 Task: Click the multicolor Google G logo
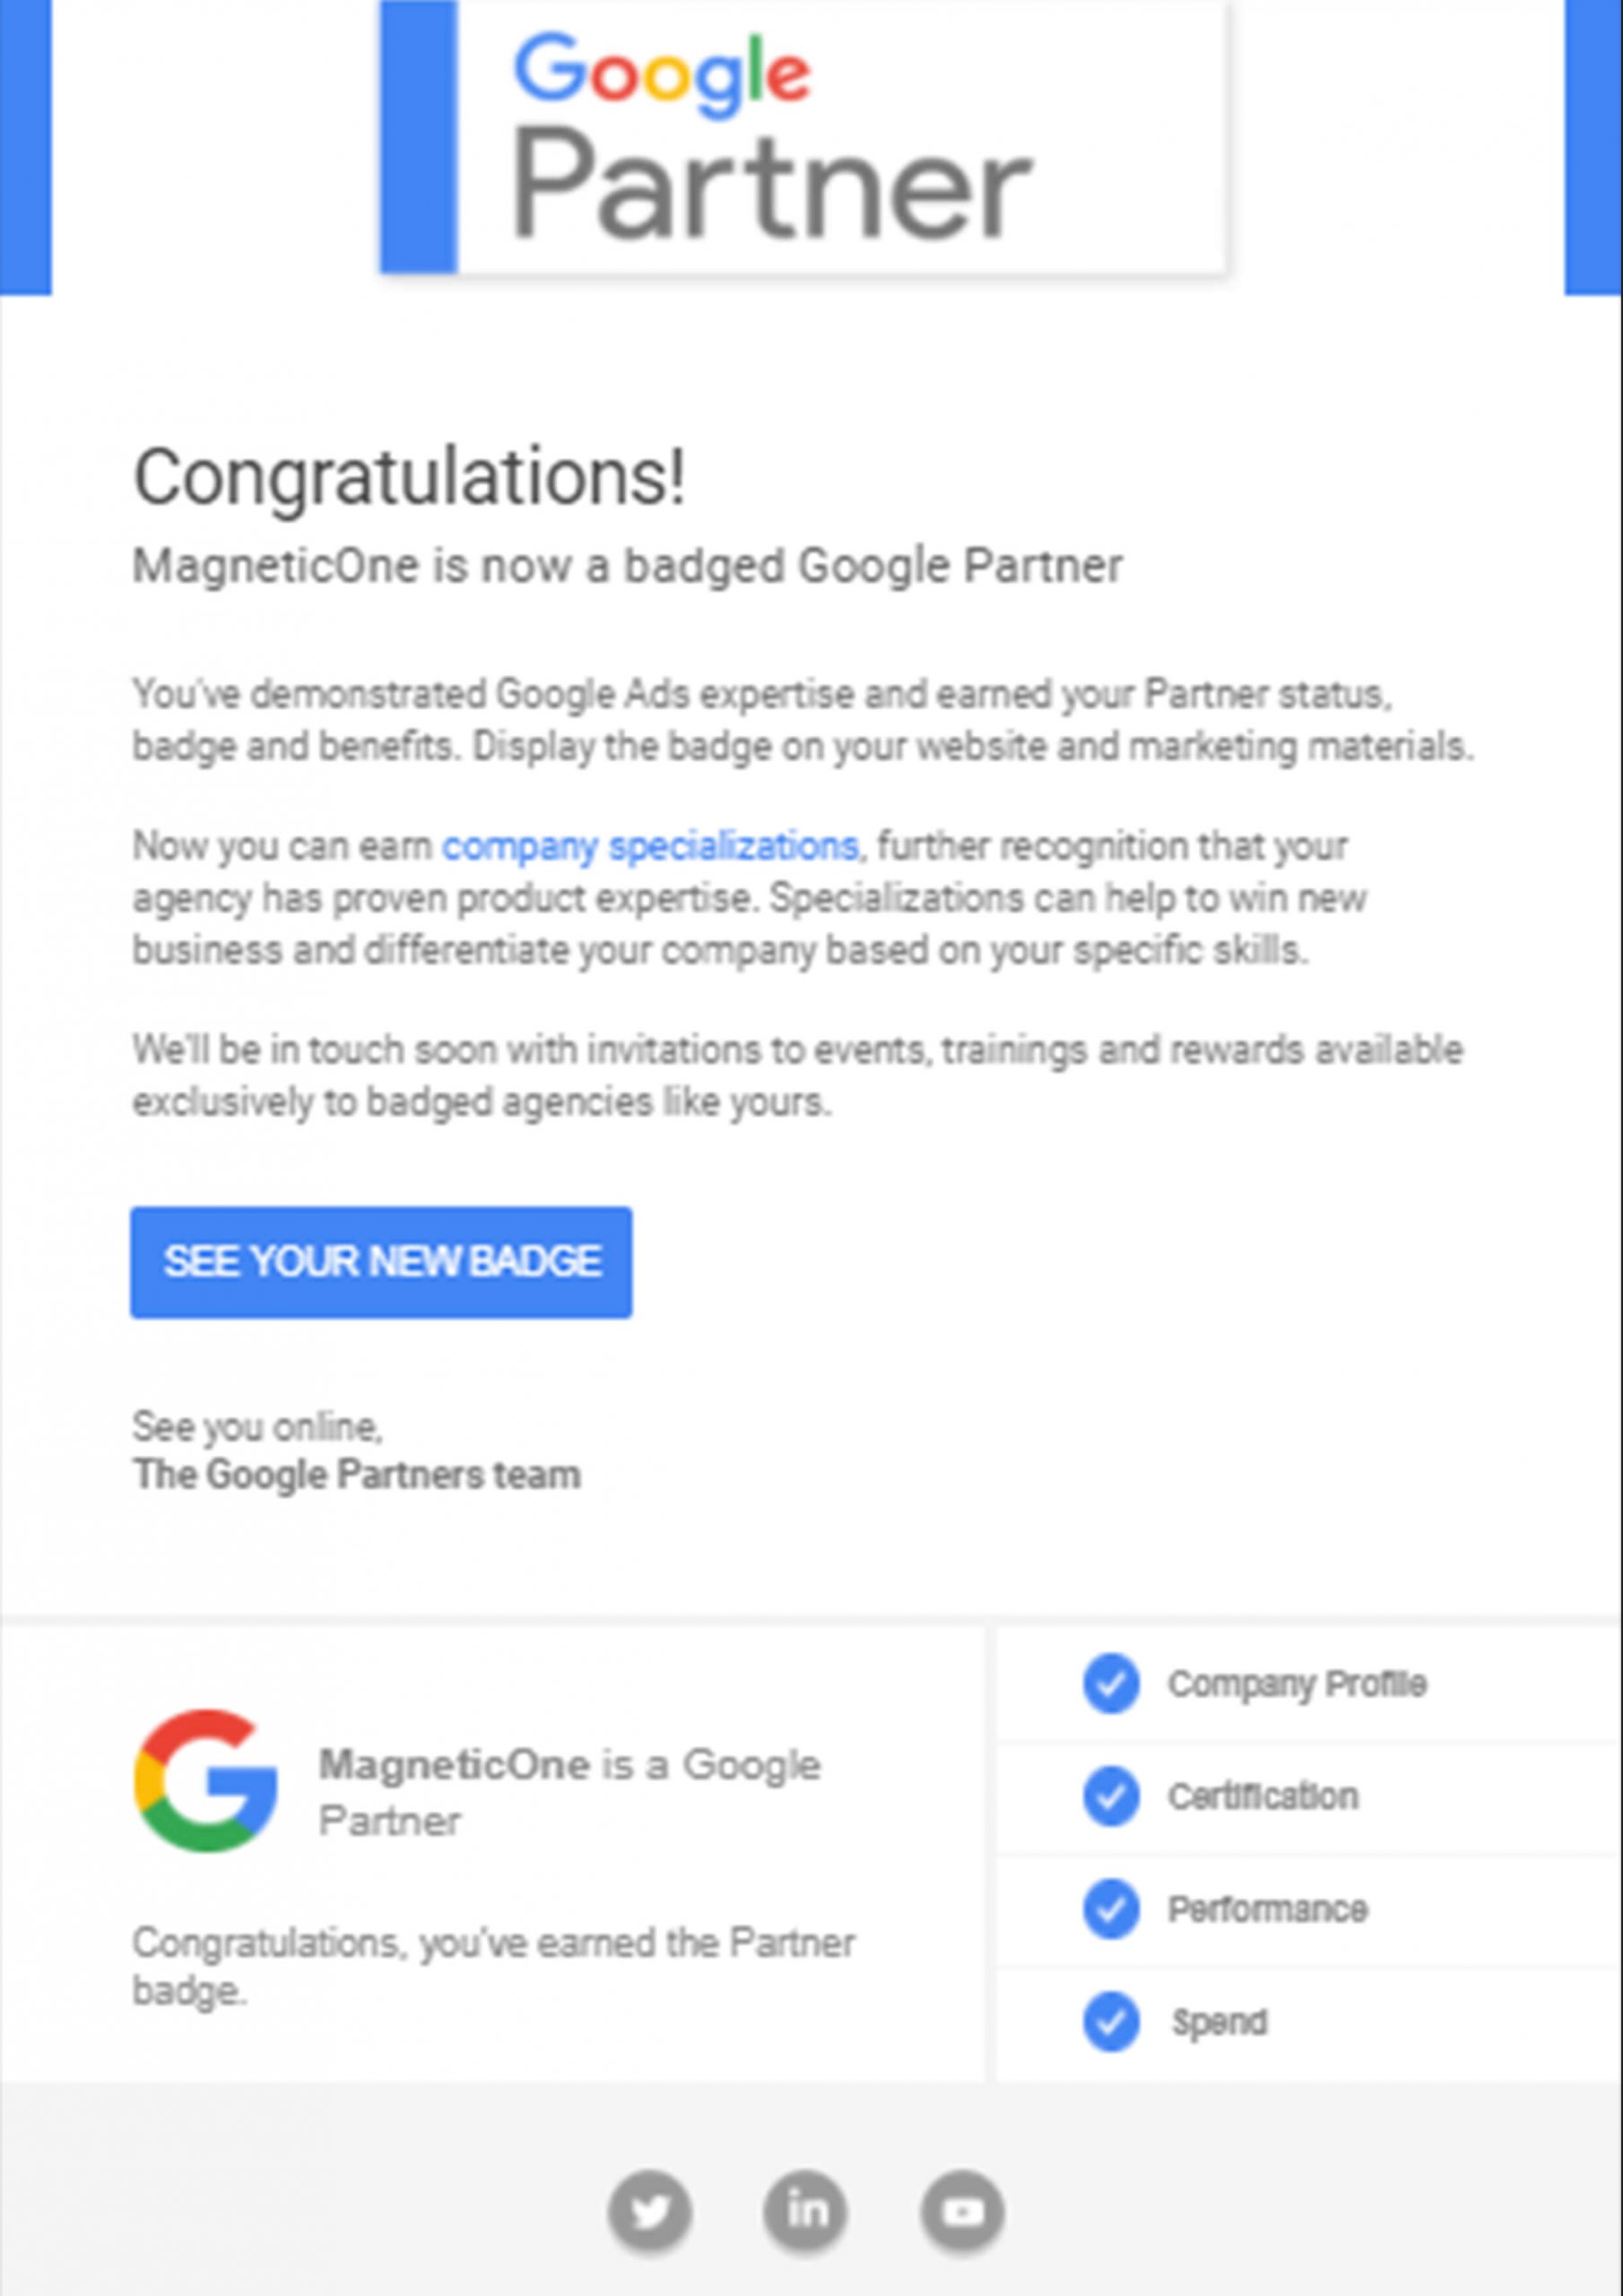click(x=205, y=1780)
